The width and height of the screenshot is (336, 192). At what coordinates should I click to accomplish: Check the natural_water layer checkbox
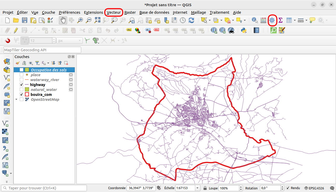[x=22, y=90]
